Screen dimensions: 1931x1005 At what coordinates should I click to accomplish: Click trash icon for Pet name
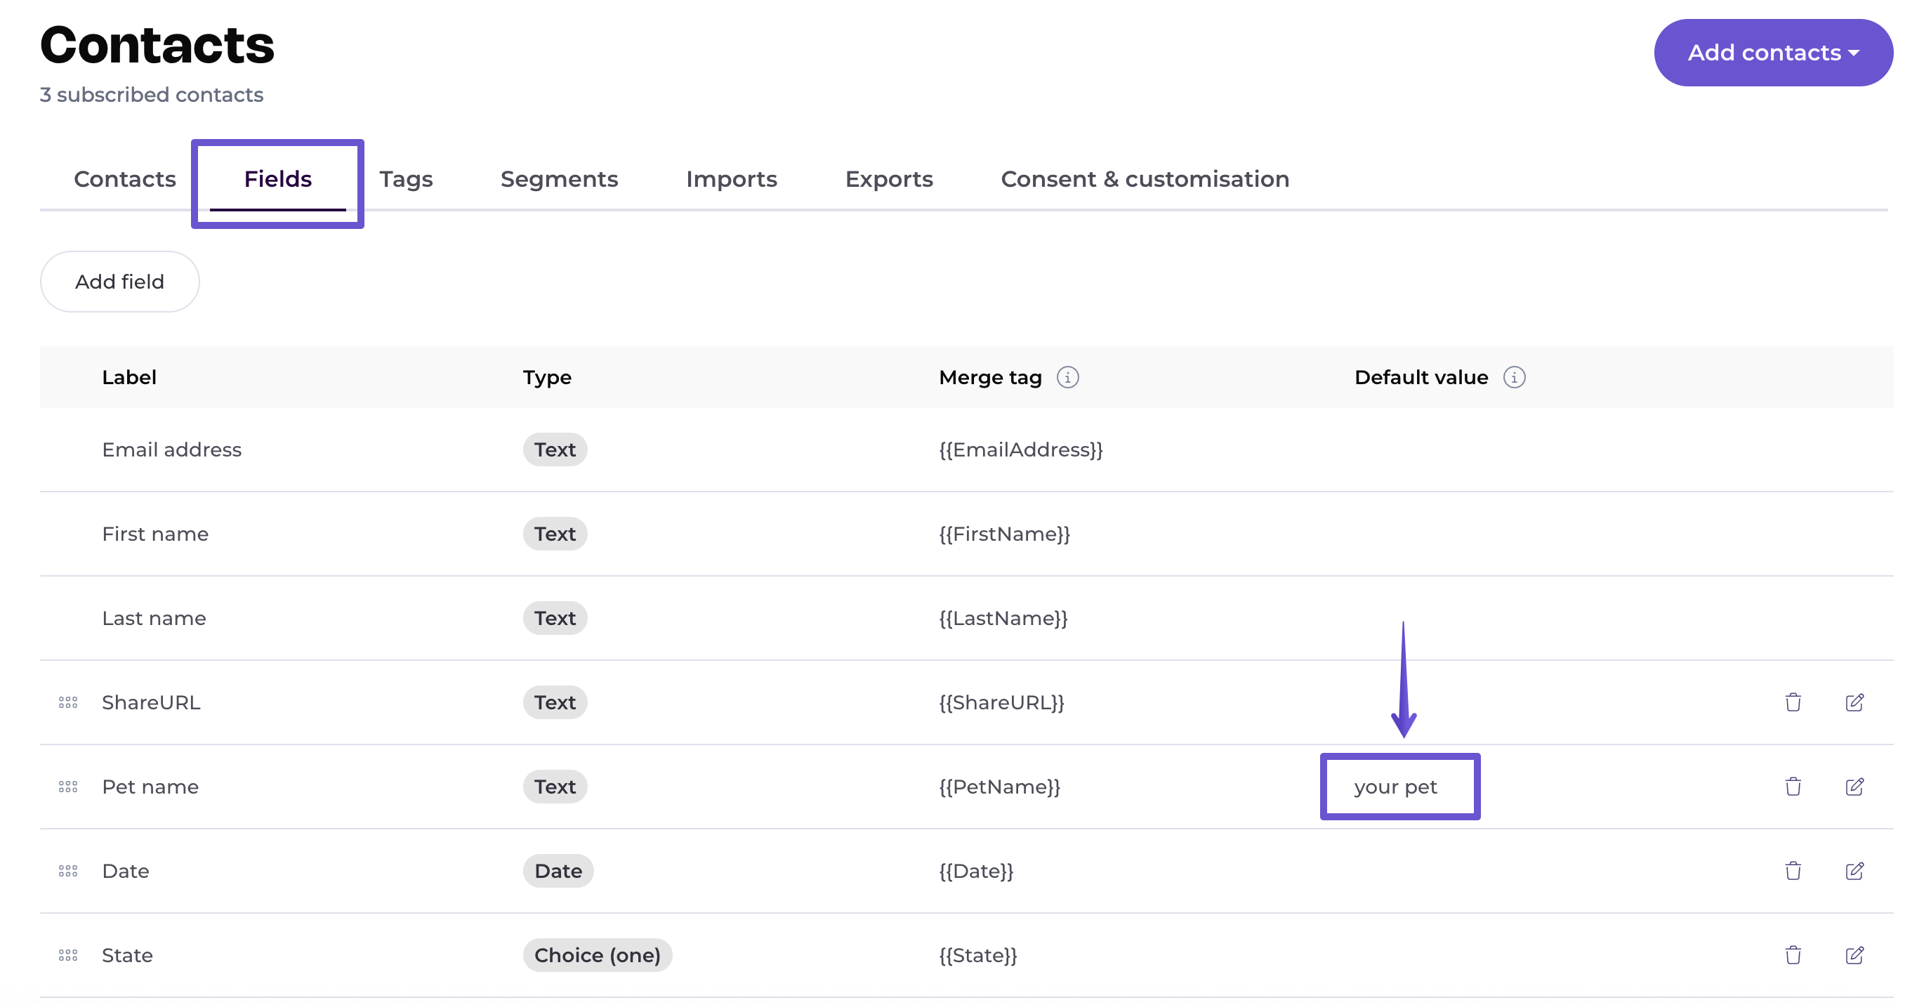pos(1793,786)
